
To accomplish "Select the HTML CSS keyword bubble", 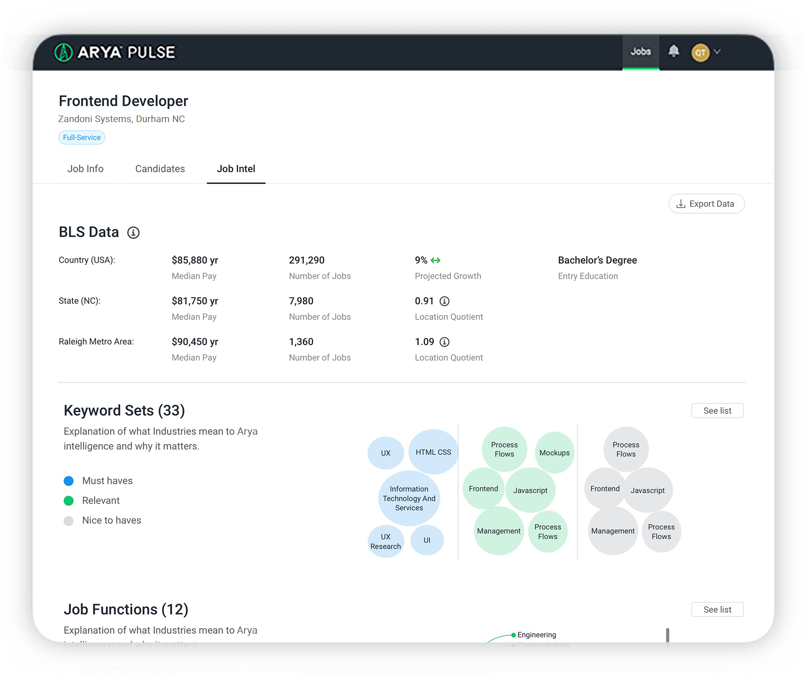I will click(x=433, y=452).
